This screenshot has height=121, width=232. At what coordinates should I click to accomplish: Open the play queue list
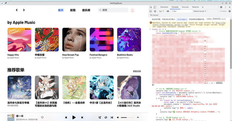coord(100,117)
